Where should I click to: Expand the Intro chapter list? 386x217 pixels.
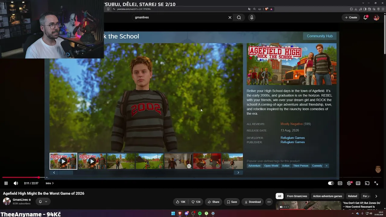(x=50, y=183)
